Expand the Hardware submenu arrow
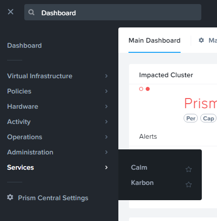 [106, 107]
